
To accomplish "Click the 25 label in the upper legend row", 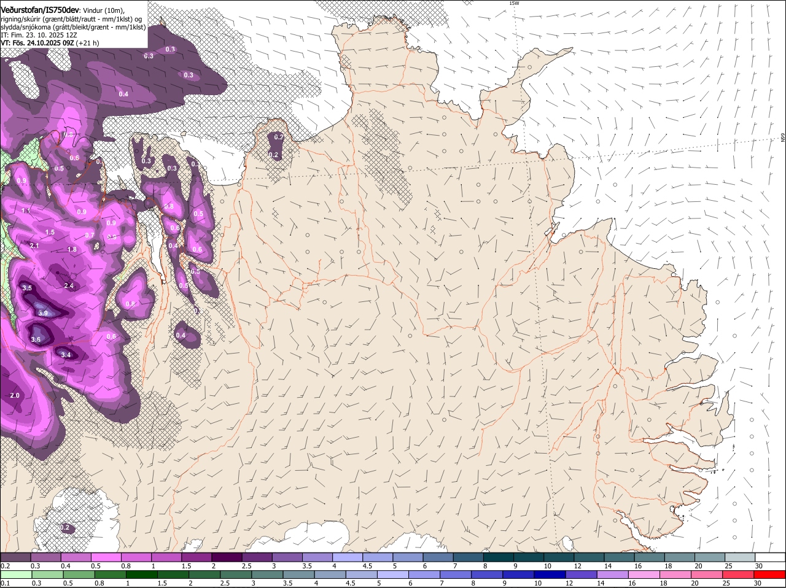I will [x=729, y=566].
